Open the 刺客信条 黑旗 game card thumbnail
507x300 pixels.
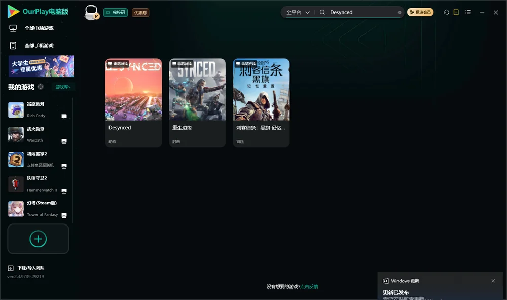pyautogui.click(x=261, y=90)
